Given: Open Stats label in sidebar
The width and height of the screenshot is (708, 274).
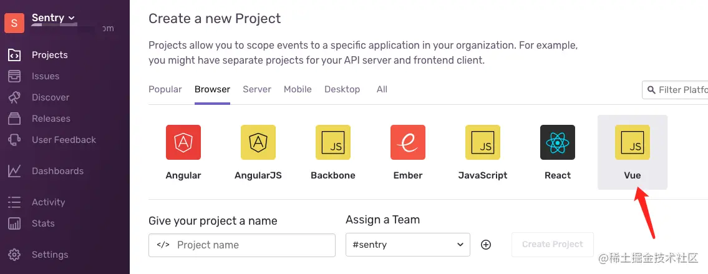Looking at the screenshot, I should coord(43,223).
